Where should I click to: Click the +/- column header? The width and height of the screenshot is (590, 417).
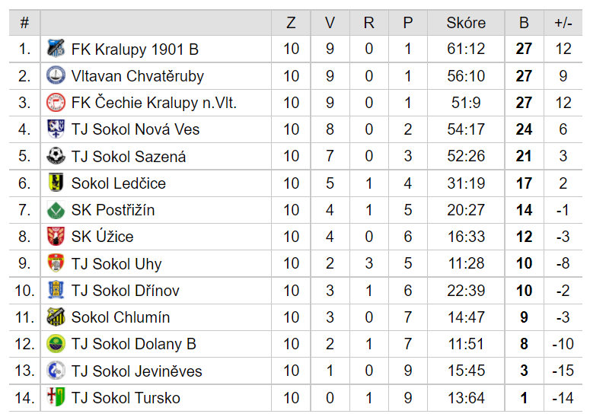click(563, 23)
